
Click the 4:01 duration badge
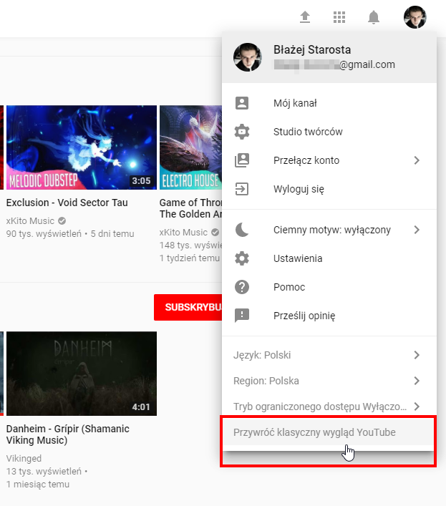pos(141,407)
